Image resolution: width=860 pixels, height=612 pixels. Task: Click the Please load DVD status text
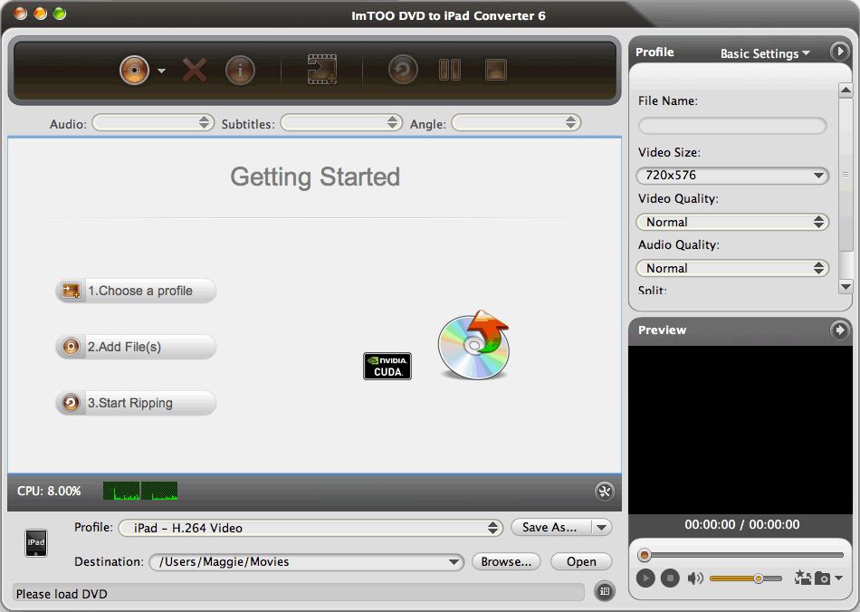(62, 594)
